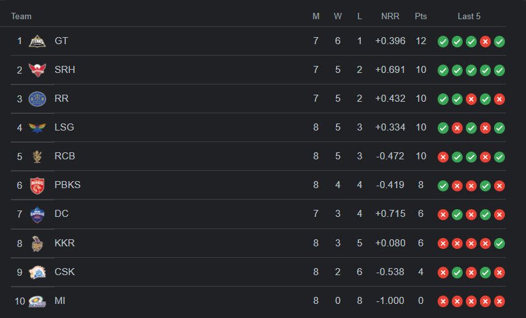The height and width of the screenshot is (318, 526).
Task: Open the SRH team name link
Action: pyautogui.click(x=65, y=70)
